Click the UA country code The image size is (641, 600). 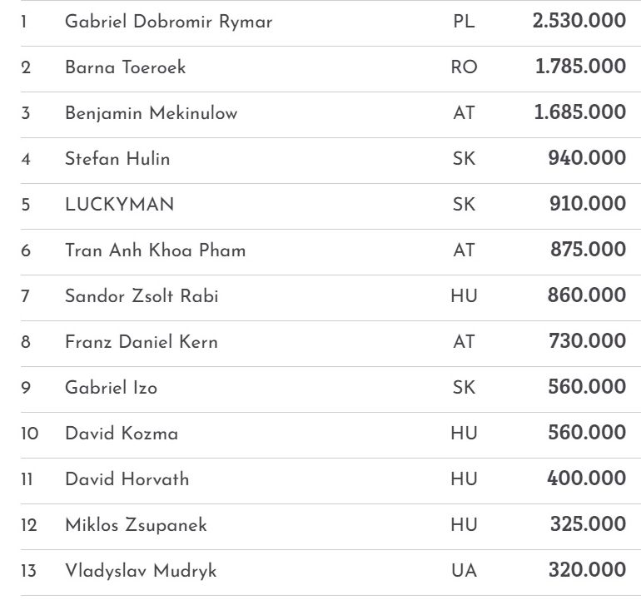[464, 571]
